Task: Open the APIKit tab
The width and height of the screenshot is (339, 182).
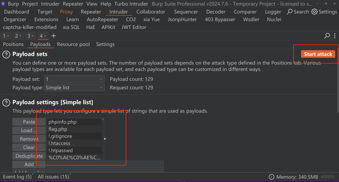Action: [x=108, y=27]
